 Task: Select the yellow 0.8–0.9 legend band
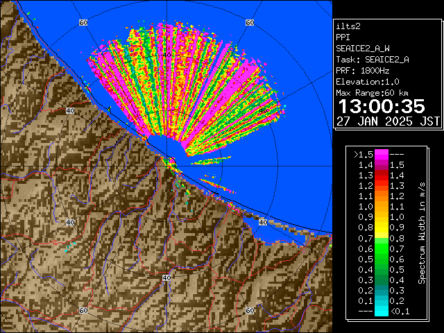[381, 228]
